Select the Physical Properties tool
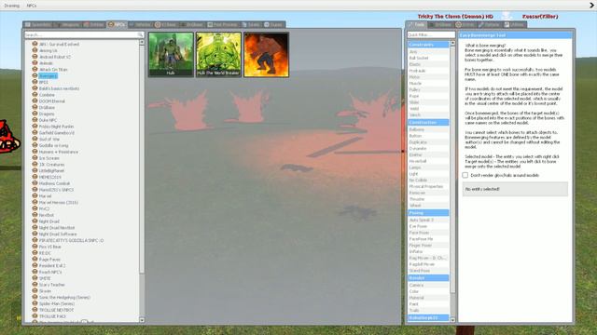The width and height of the screenshot is (597, 335). [428, 186]
